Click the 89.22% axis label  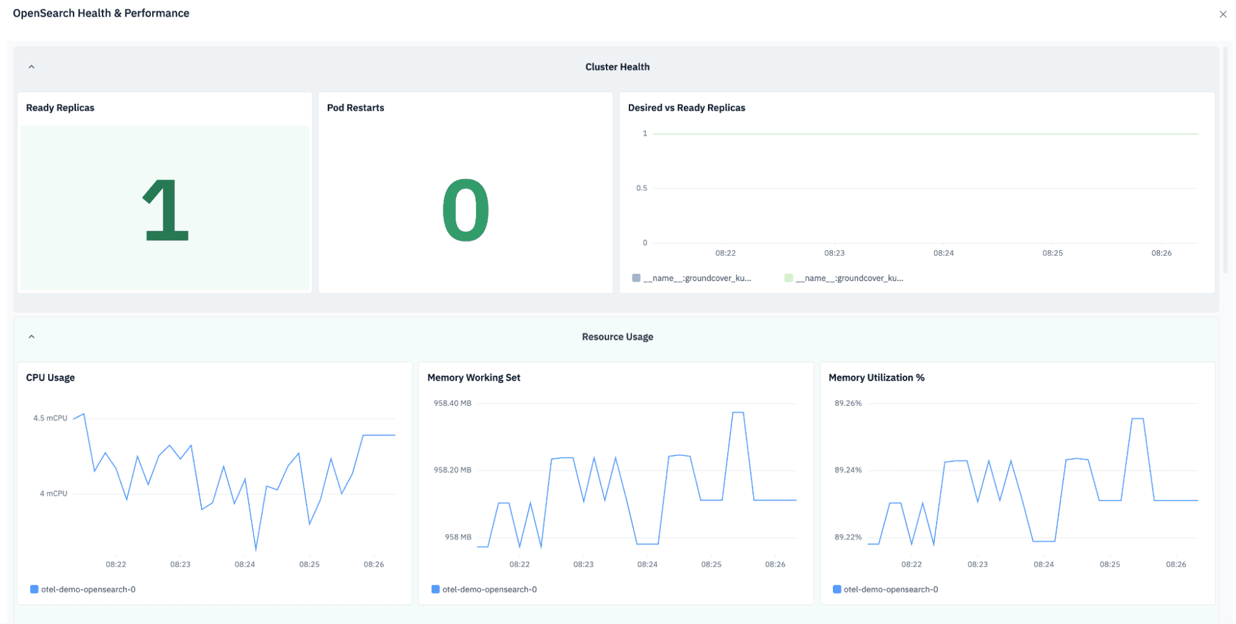[848, 538]
